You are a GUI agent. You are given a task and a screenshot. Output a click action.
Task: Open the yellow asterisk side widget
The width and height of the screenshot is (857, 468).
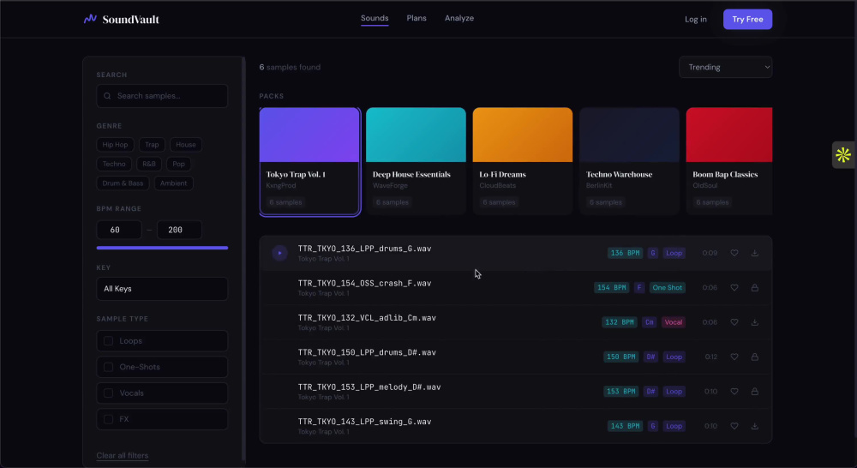click(x=843, y=155)
